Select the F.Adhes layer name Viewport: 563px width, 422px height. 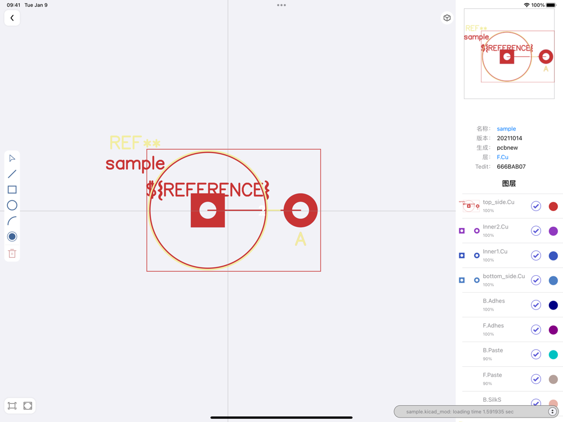493,326
